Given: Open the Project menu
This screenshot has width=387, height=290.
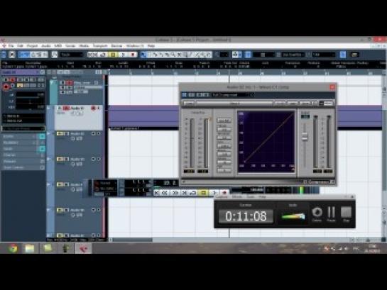Looking at the screenshot, I should point(32,46).
